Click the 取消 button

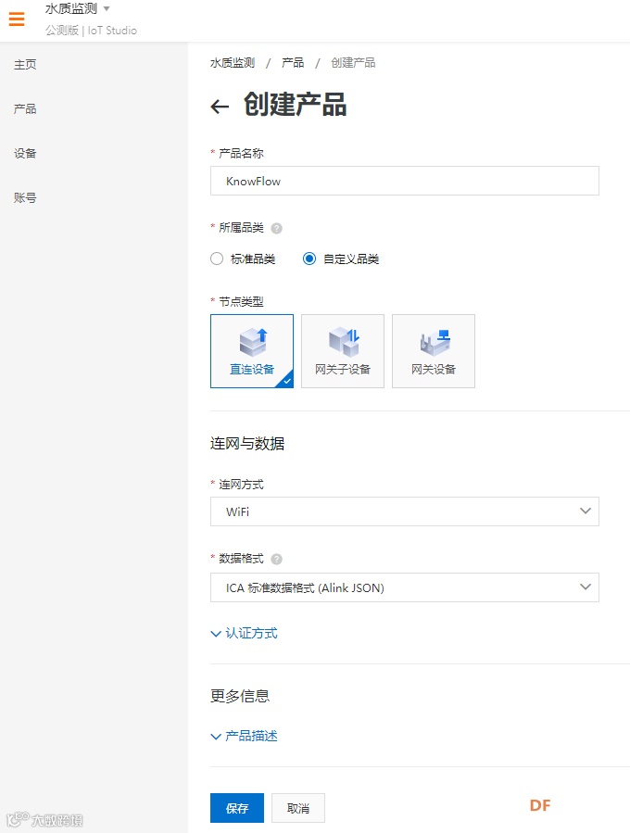pyautogui.click(x=298, y=808)
